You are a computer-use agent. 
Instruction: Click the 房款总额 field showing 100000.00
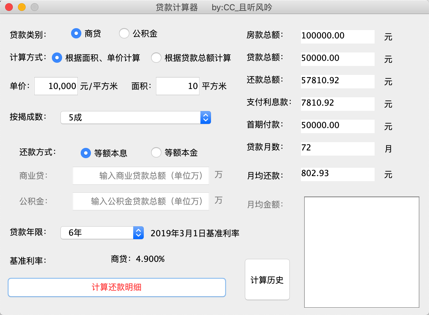point(338,36)
